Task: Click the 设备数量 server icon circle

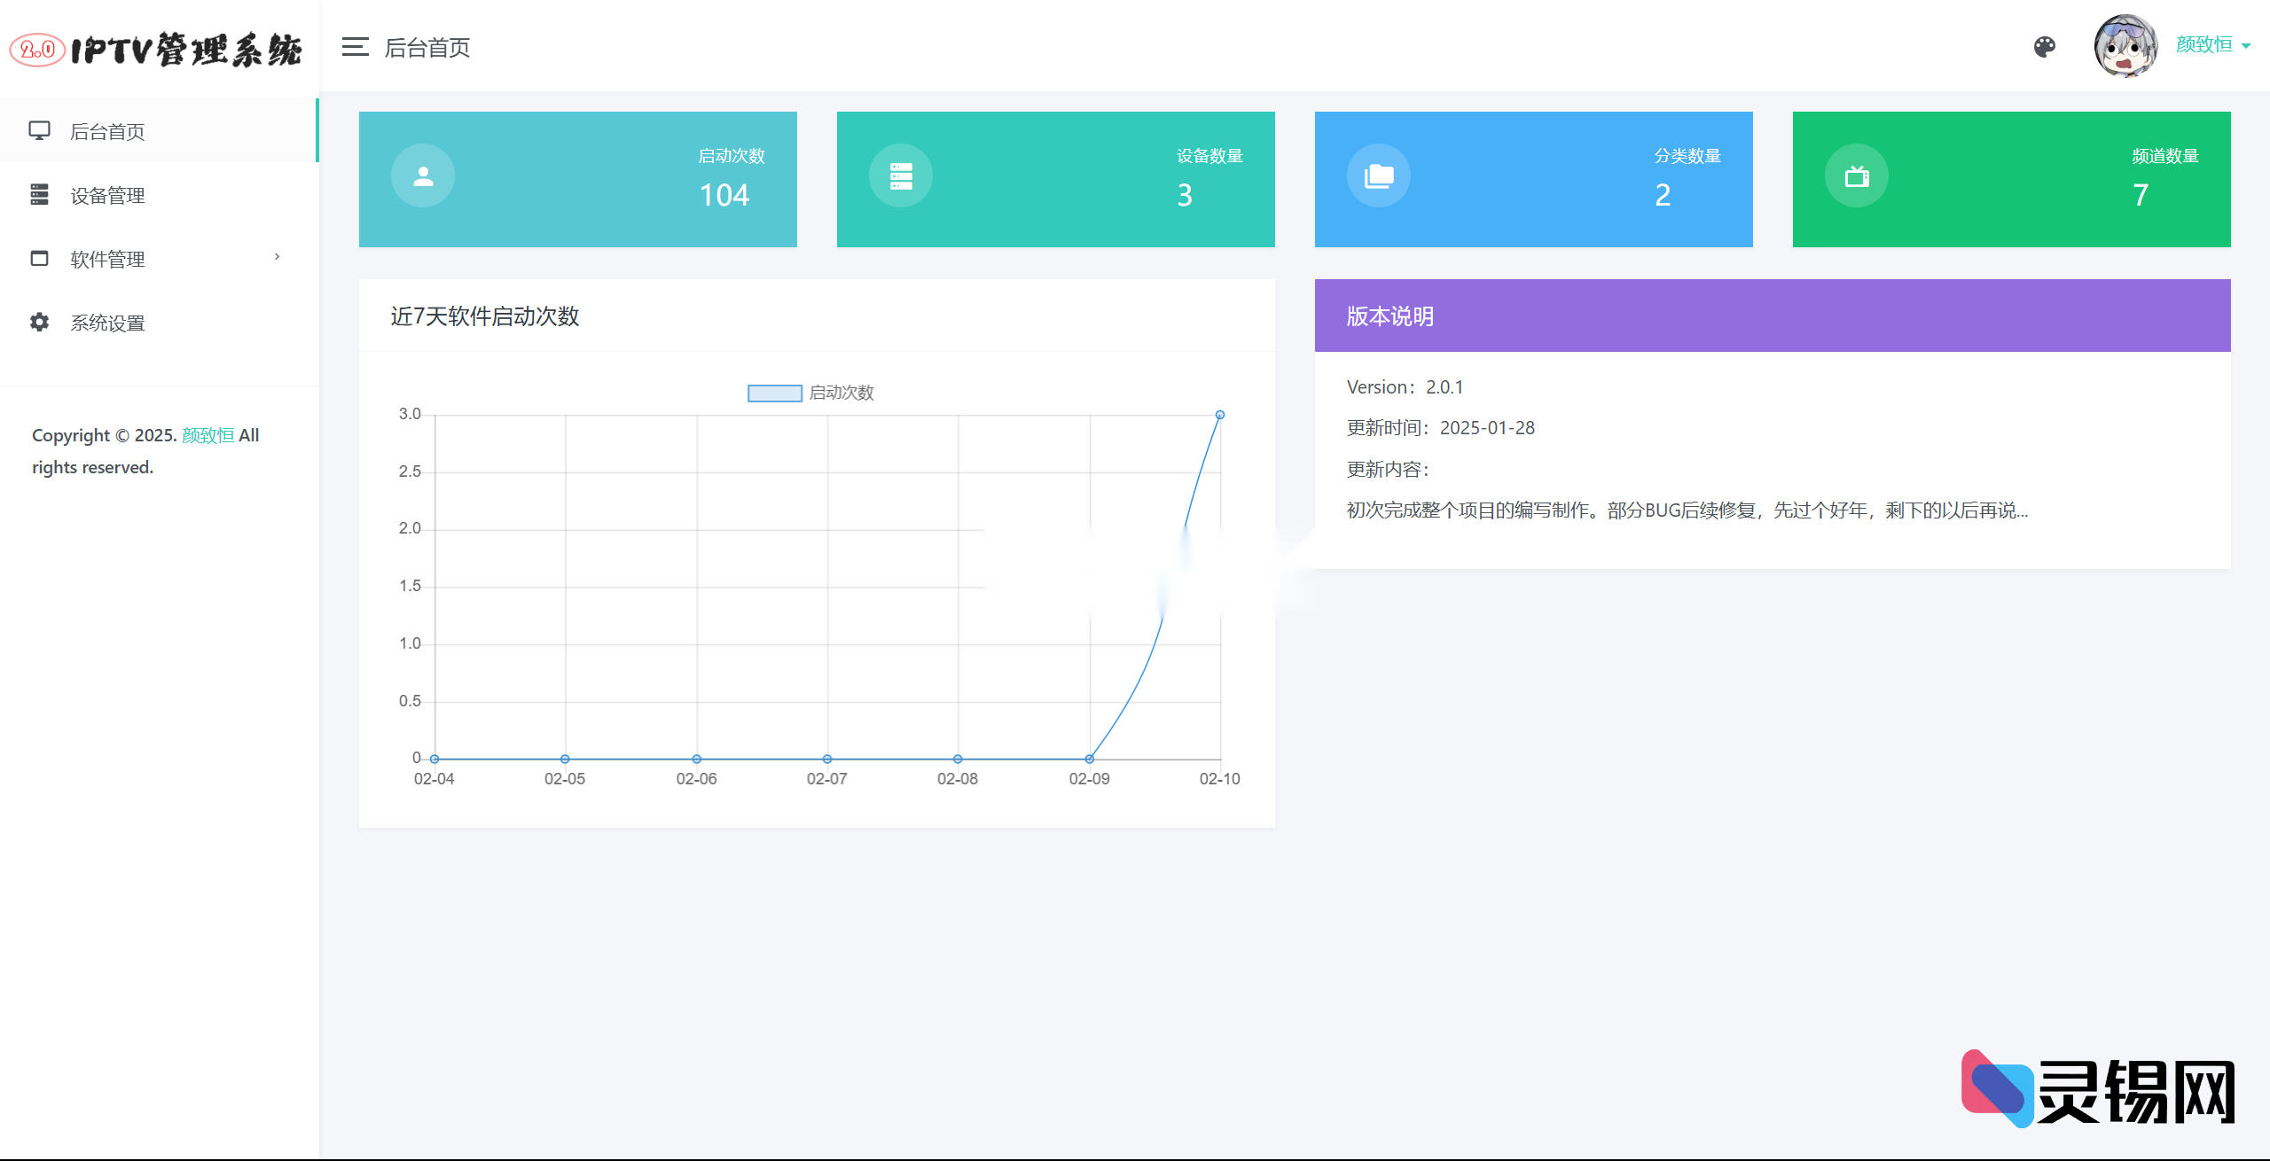Action: 900,176
